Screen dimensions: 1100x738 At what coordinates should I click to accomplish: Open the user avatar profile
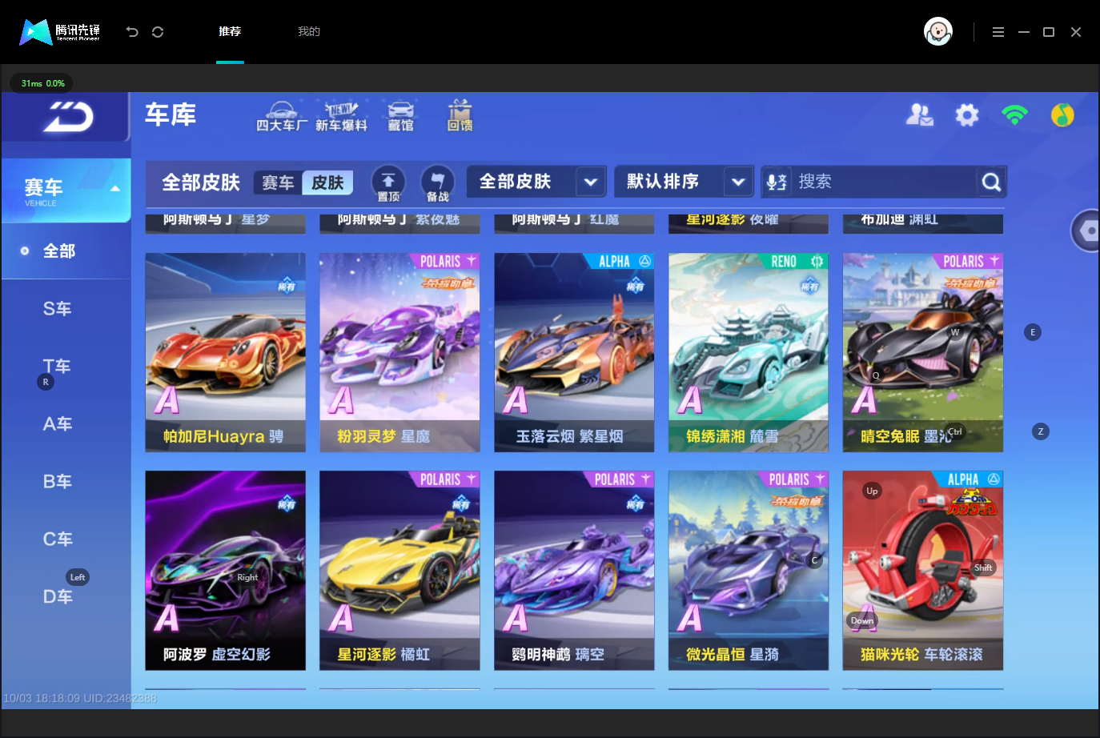point(938,32)
